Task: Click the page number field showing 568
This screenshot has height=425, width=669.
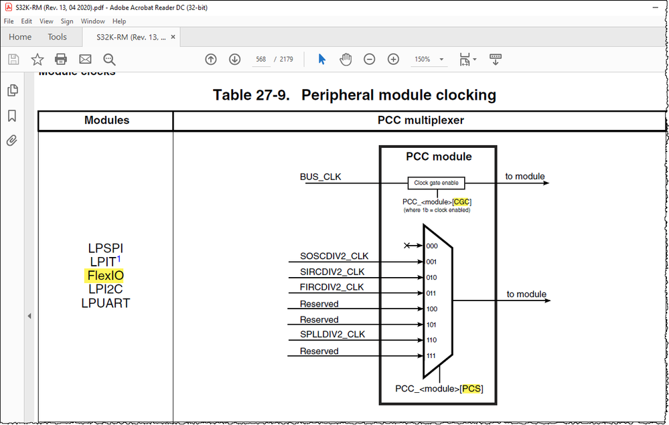Action: pyautogui.click(x=261, y=59)
